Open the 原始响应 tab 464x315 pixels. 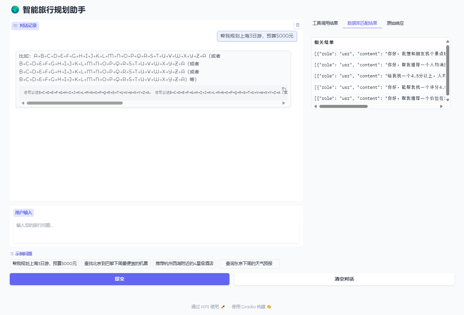(395, 23)
